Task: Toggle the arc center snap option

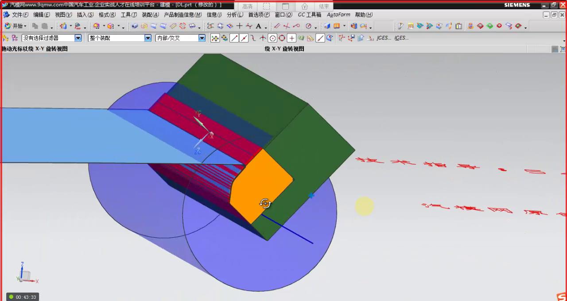Action: 272,38
